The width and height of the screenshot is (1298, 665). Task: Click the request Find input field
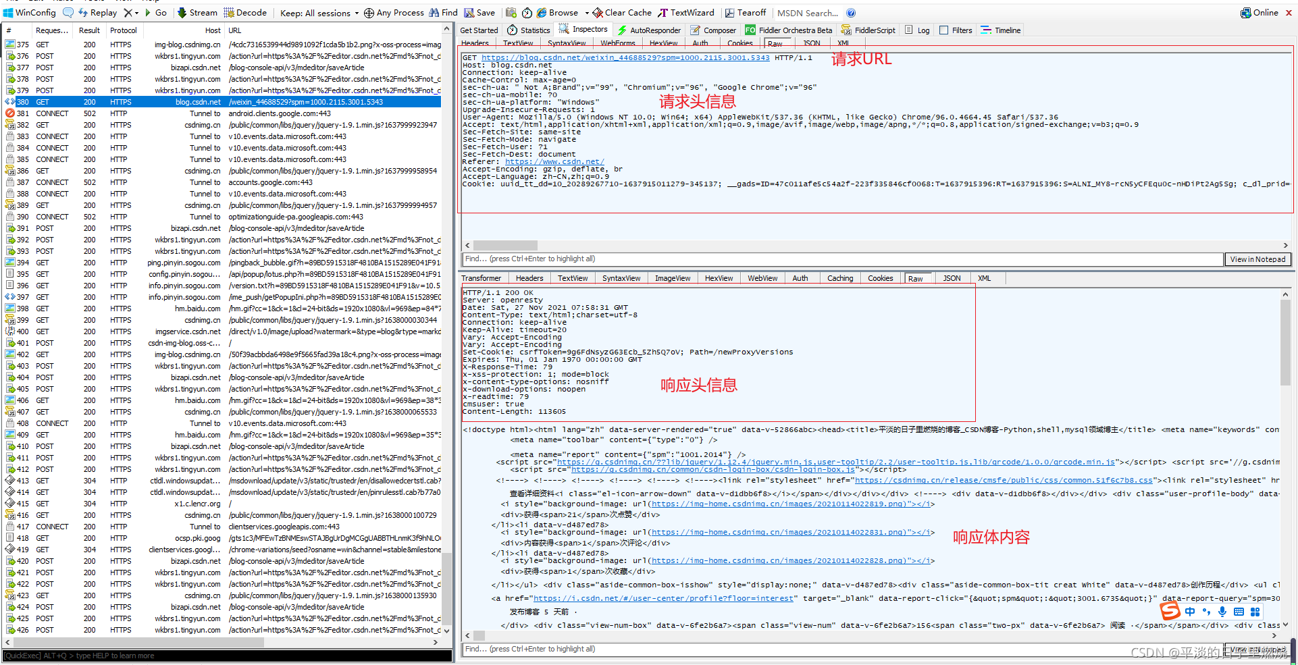842,259
